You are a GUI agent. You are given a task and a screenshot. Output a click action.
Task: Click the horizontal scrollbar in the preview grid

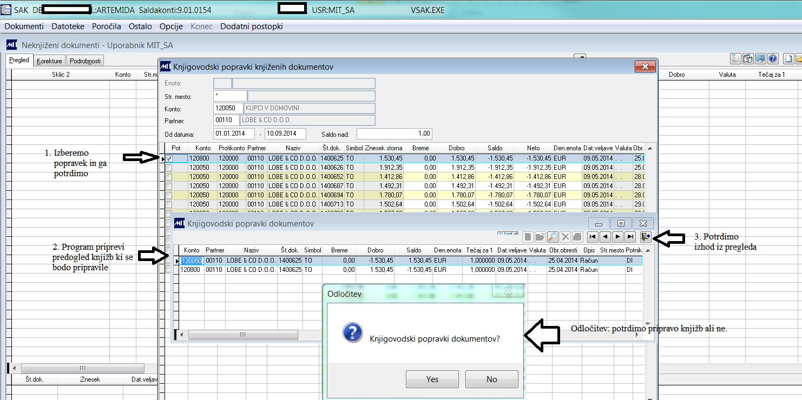pyautogui.click(x=242, y=335)
